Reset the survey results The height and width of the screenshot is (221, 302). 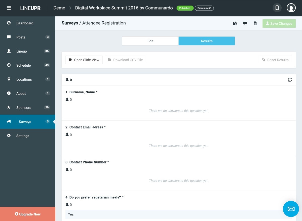tap(275, 60)
